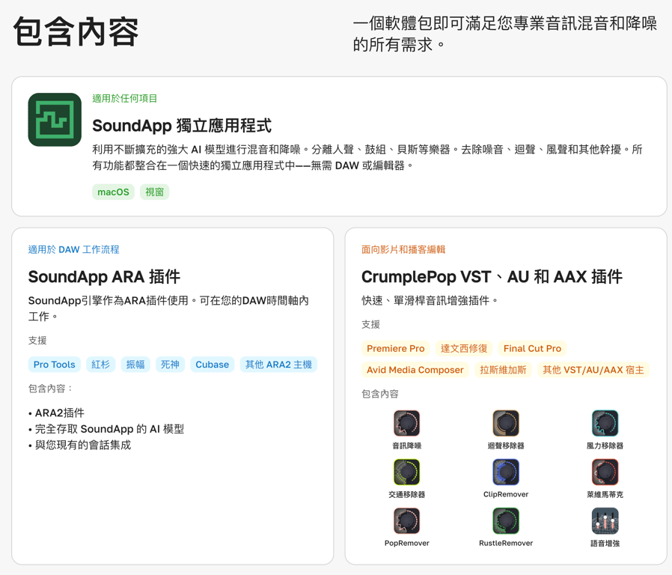
Task: Select the 萊維馬蒂克 plugin icon
Action: tap(605, 472)
